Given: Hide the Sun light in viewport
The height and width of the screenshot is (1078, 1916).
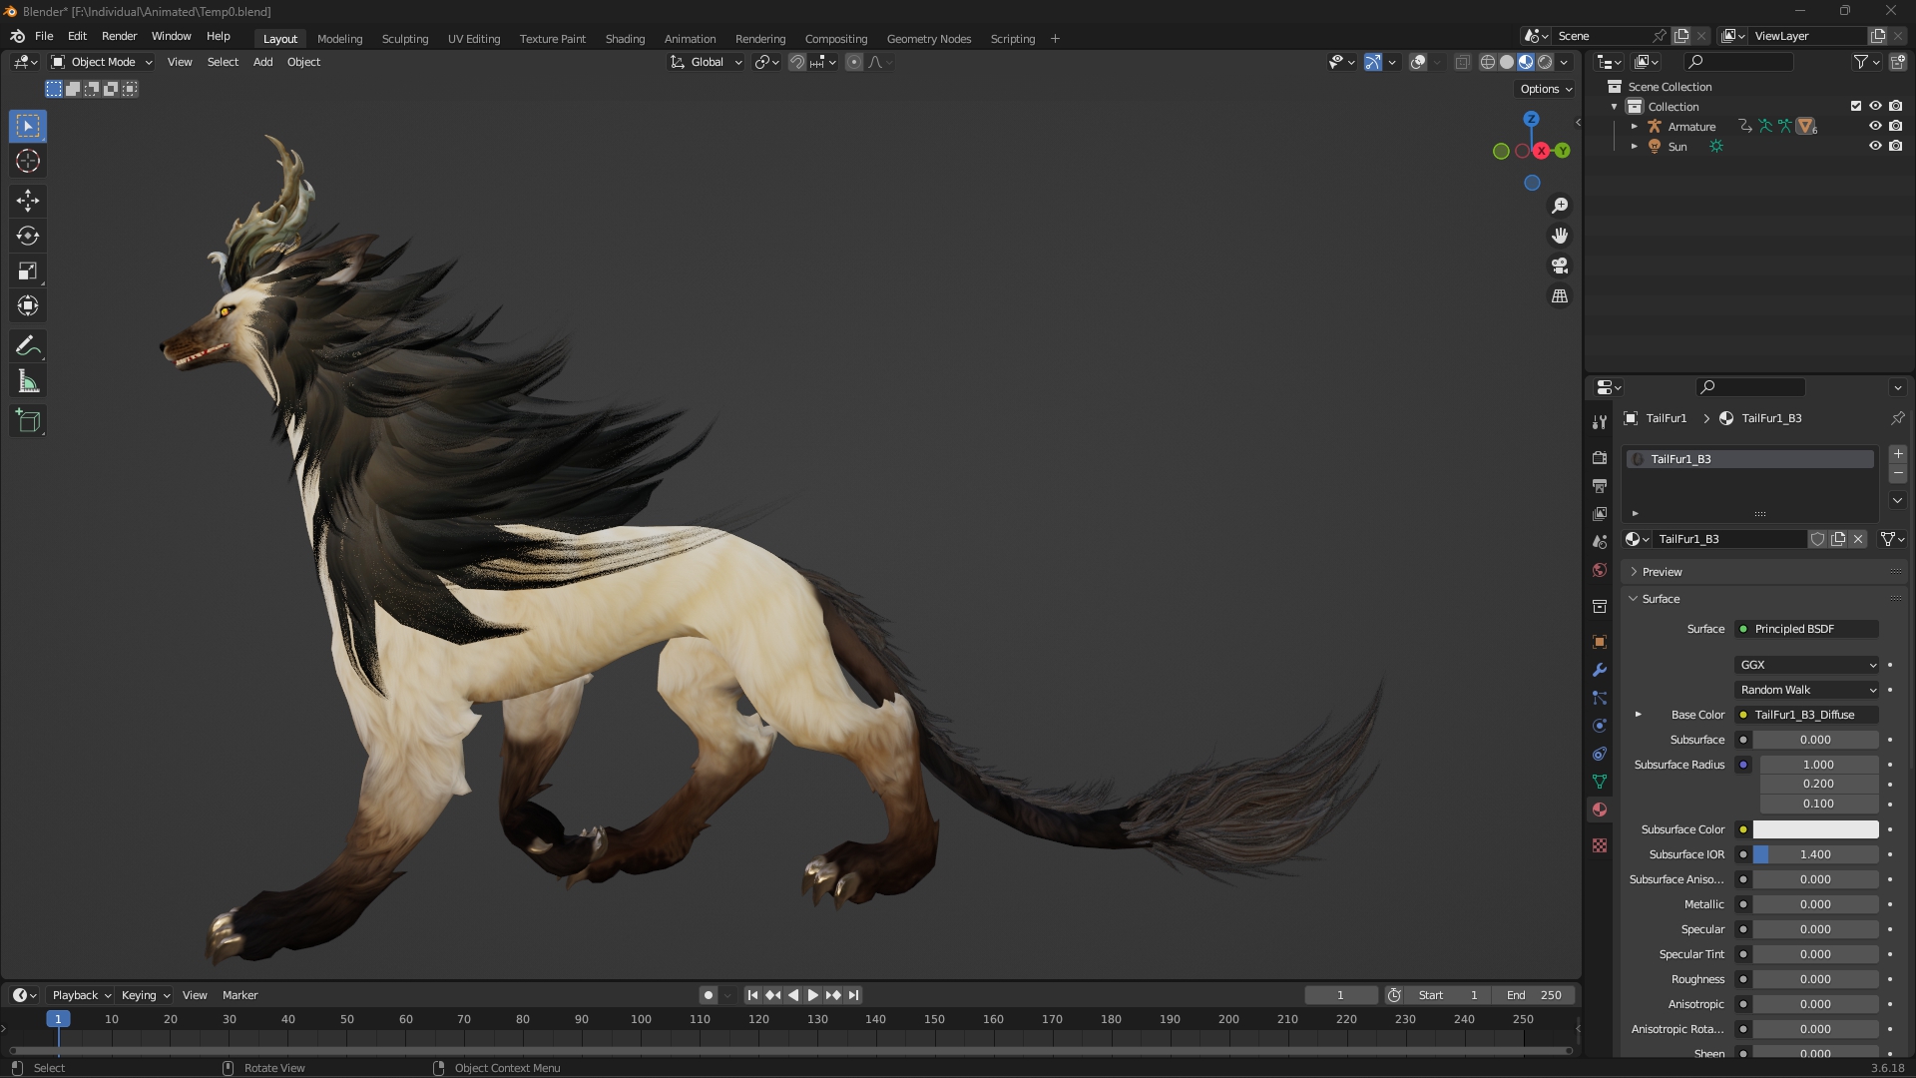Looking at the screenshot, I should point(1875,147).
